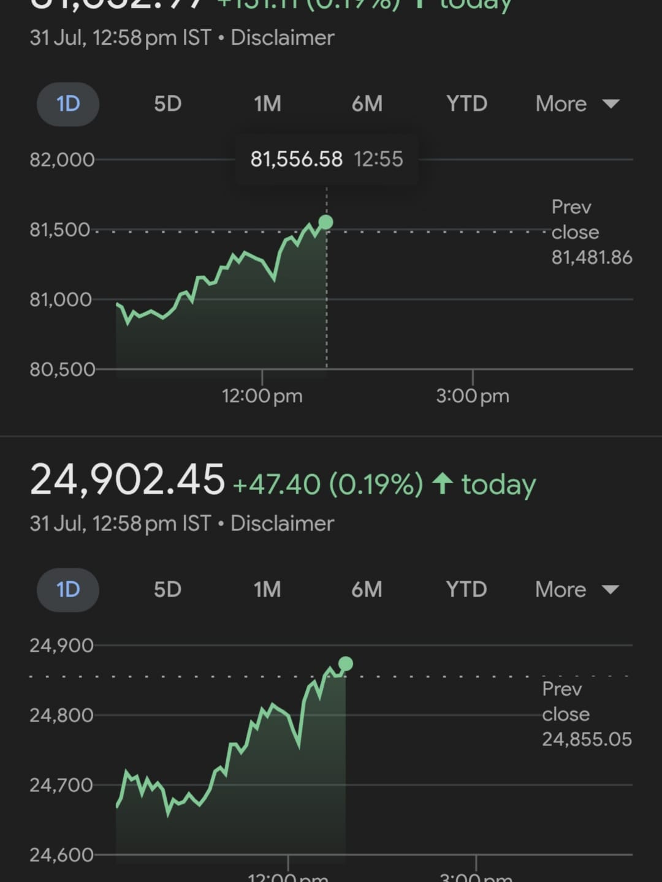The width and height of the screenshot is (662, 882).
Task: Click the green up arrow beside +47.40 (0.19%)
Action: [443, 484]
